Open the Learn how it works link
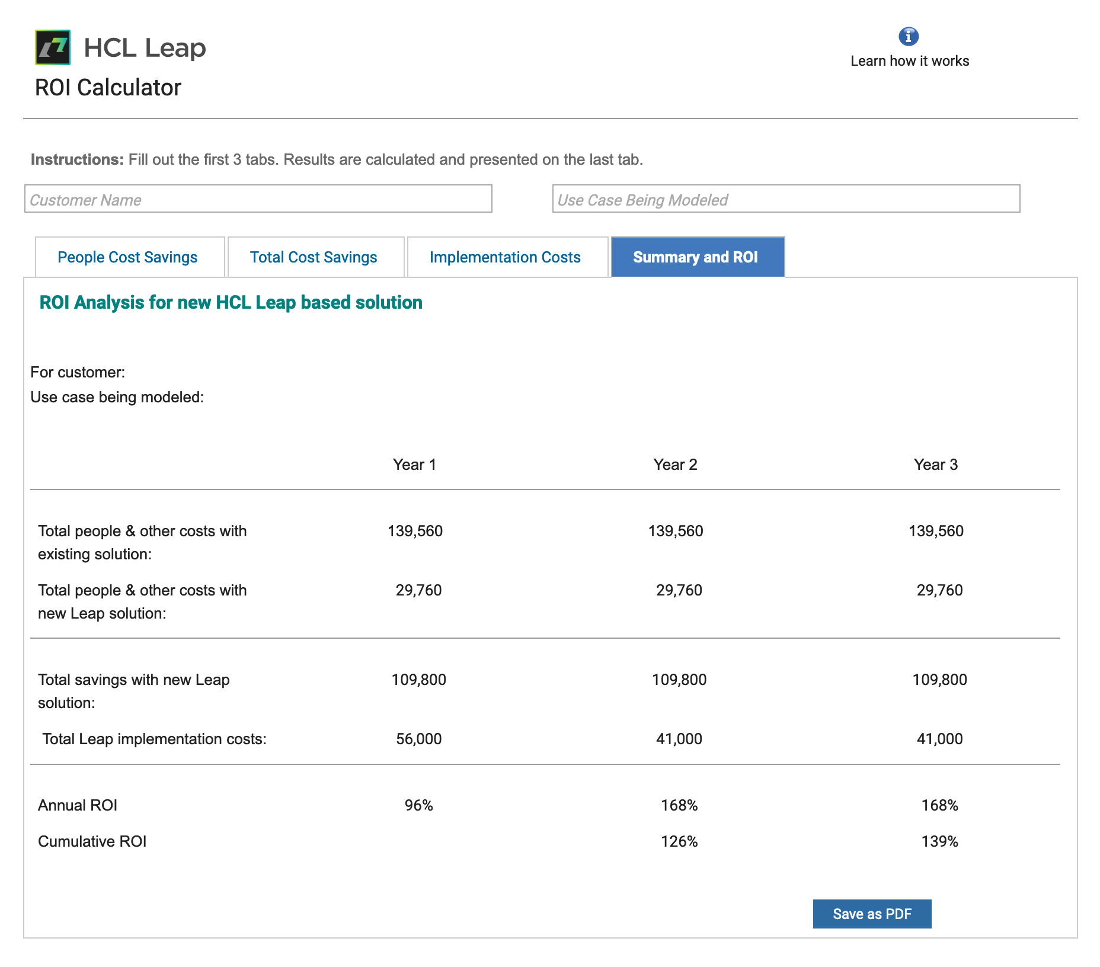Image resolution: width=1100 pixels, height=967 pixels. coord(910,61)
